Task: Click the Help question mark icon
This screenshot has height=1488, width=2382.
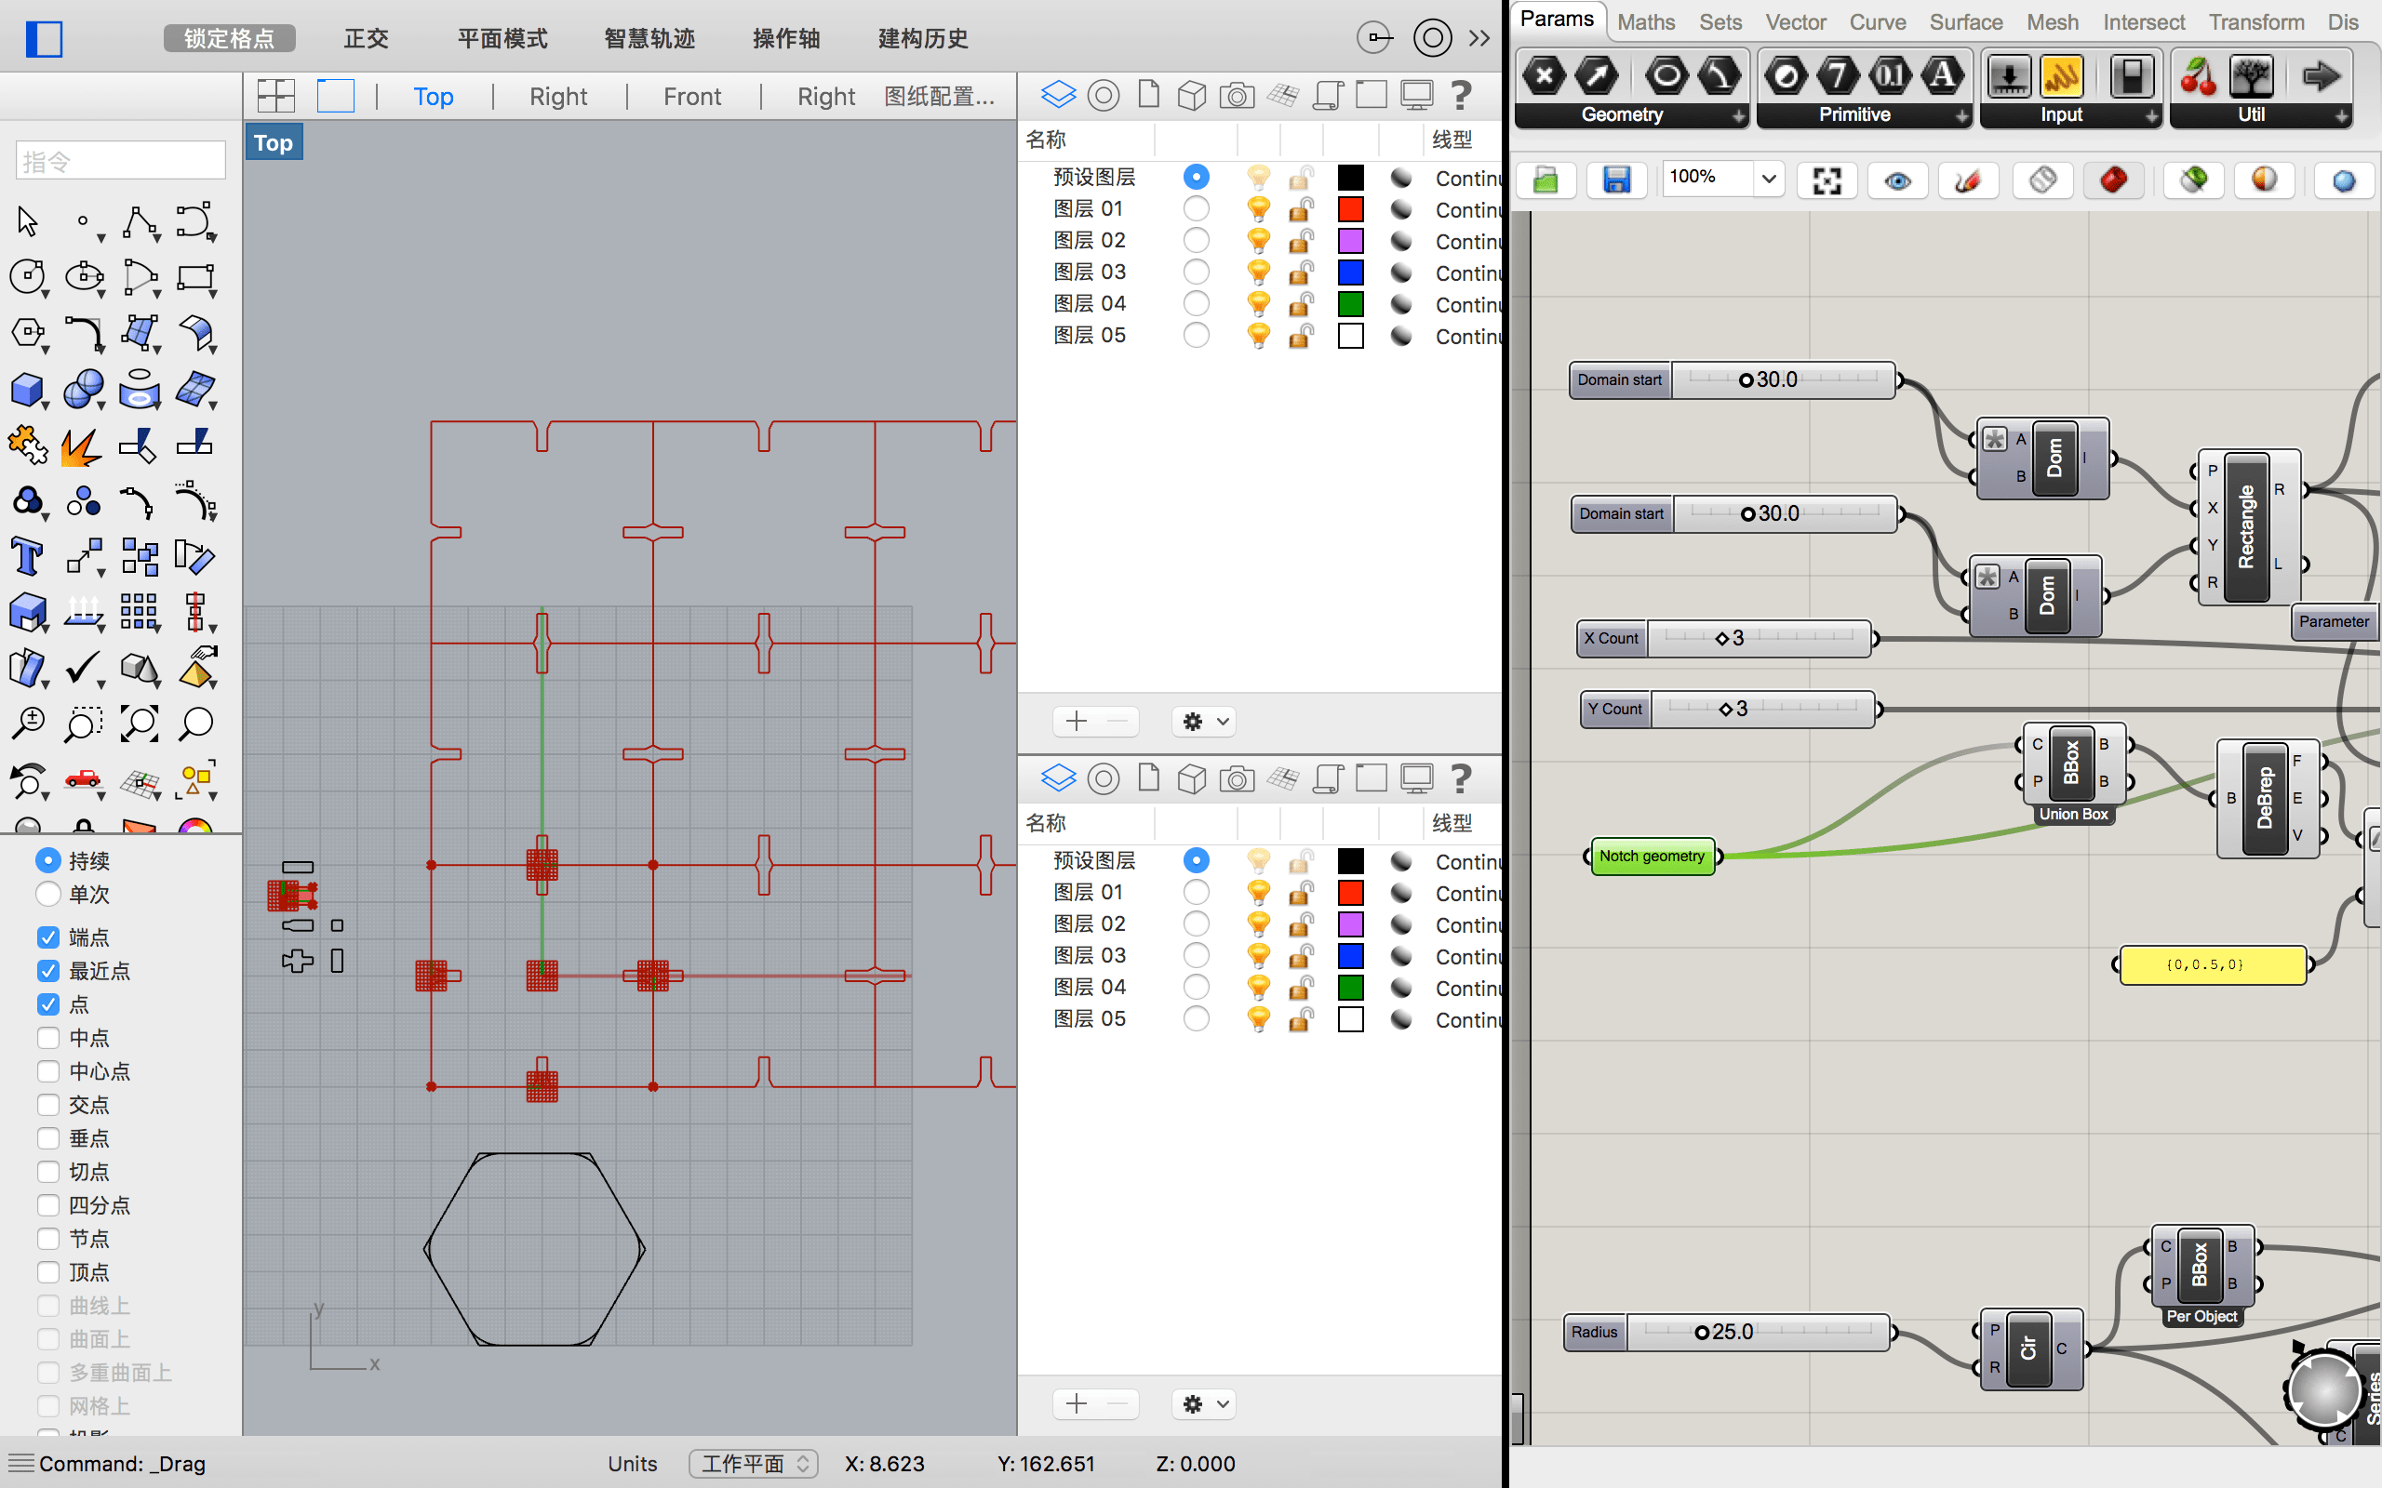Action: tap(1461, 96)
